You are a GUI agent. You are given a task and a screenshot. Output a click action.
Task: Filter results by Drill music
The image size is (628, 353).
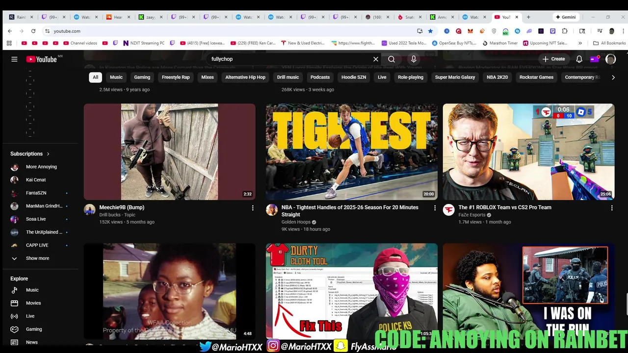click(x=288, y=77)
